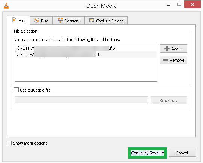Click the disabled Browse... button

(169, 101)
